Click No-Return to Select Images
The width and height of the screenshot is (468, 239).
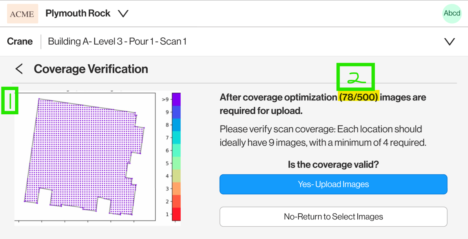click(x=333, y=217)
